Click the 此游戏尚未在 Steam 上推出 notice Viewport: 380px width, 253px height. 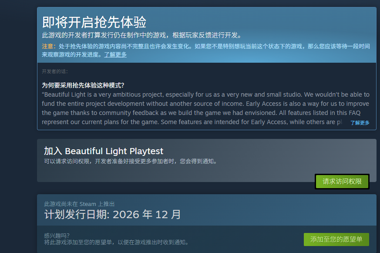point(79,204)
